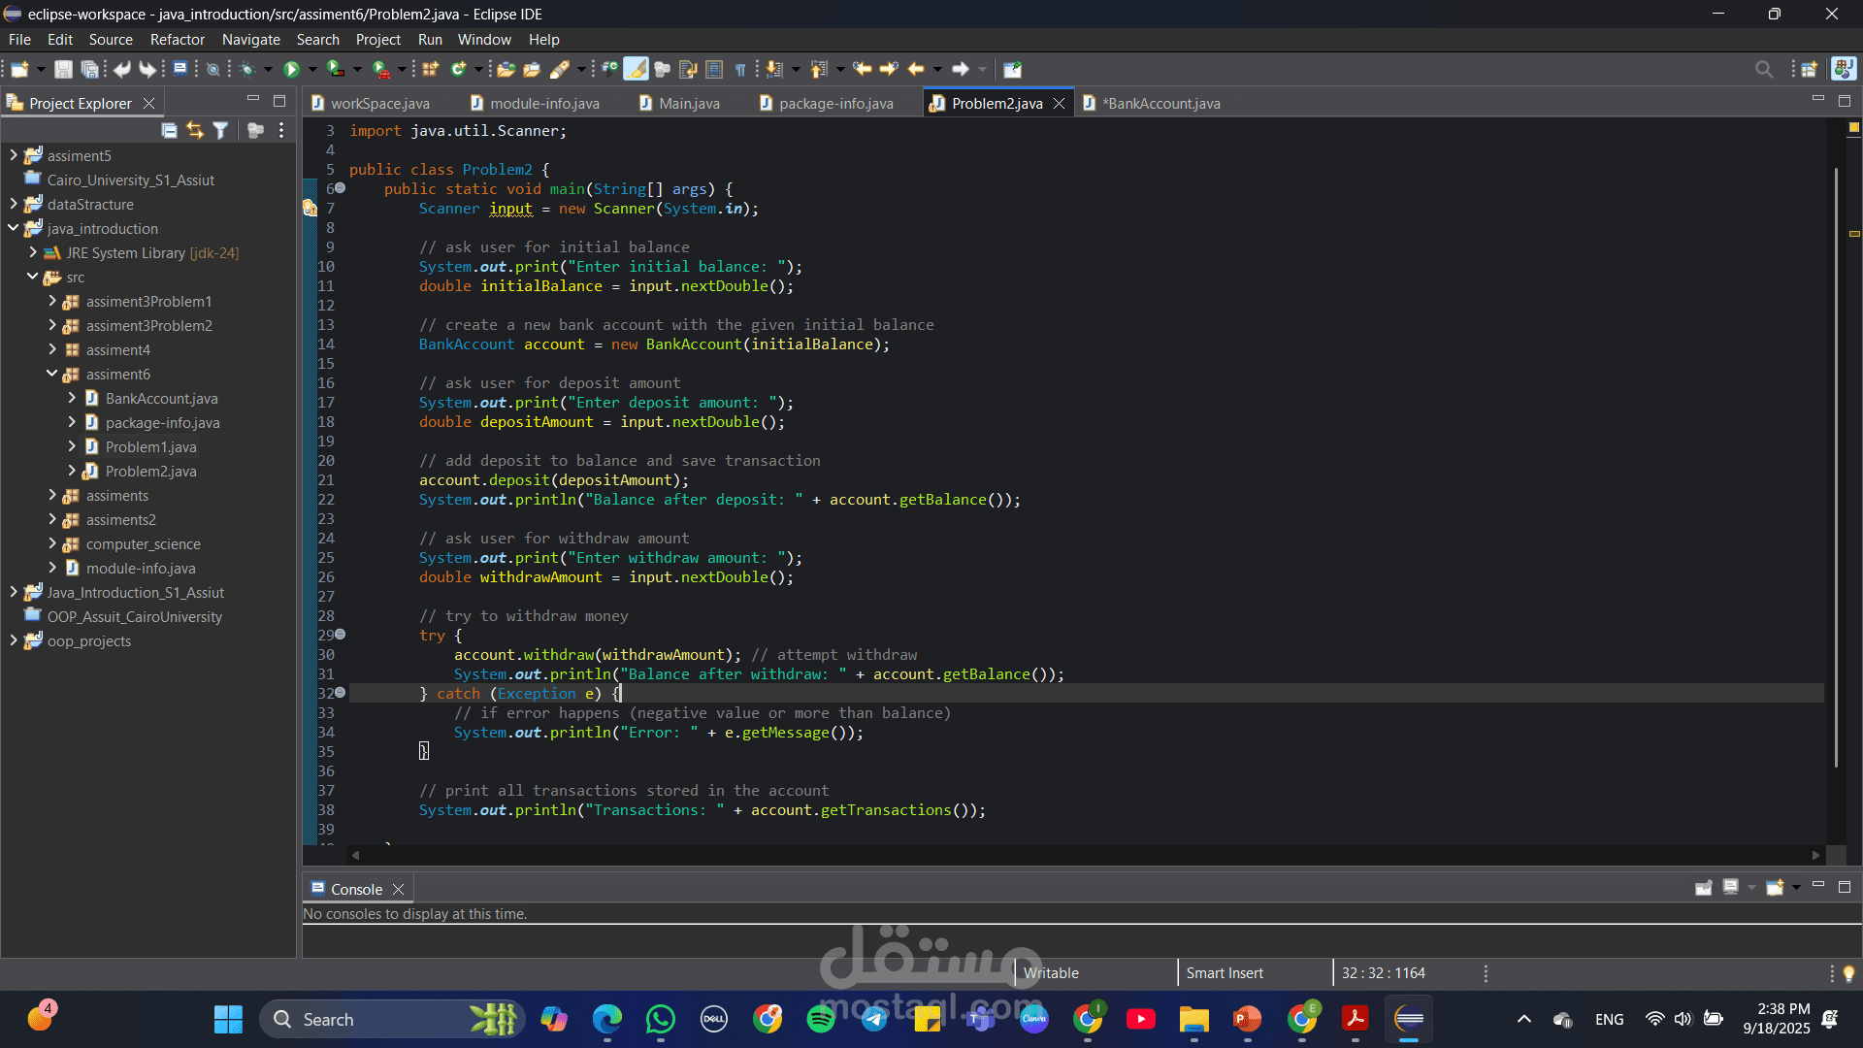Click the Coverage run icon
Screen dimensions: 1863x1048
[x=335, y=69]
